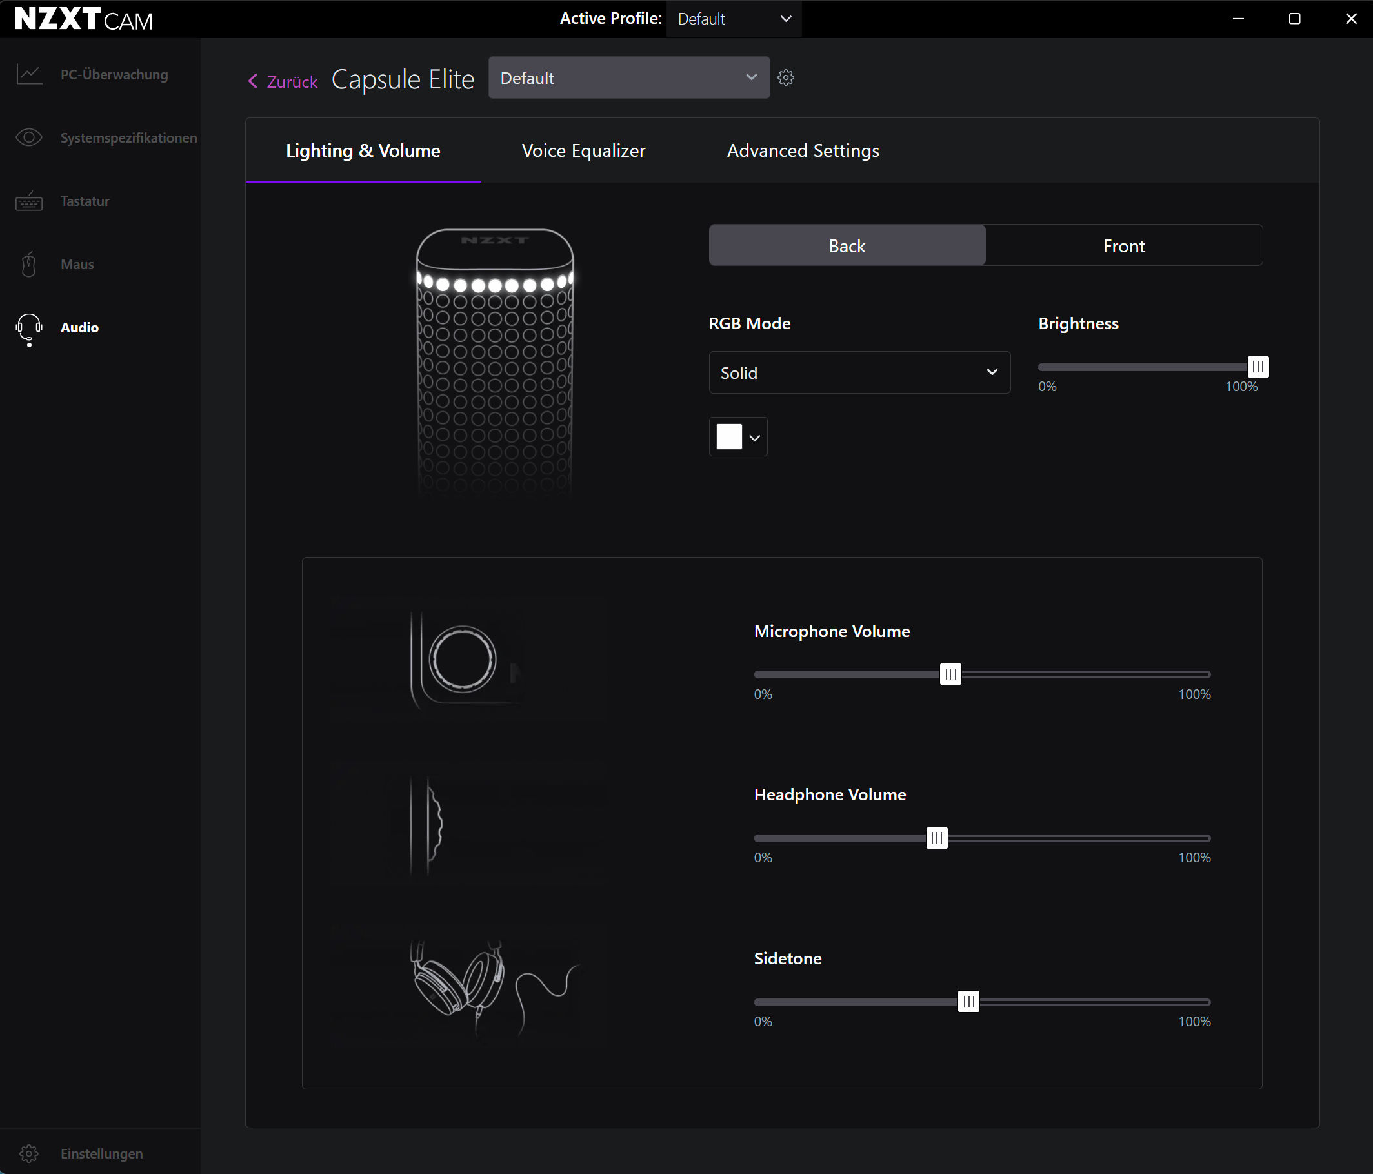Click the NZXT CAM logo

pyautogui.click(x=83, y=19)
